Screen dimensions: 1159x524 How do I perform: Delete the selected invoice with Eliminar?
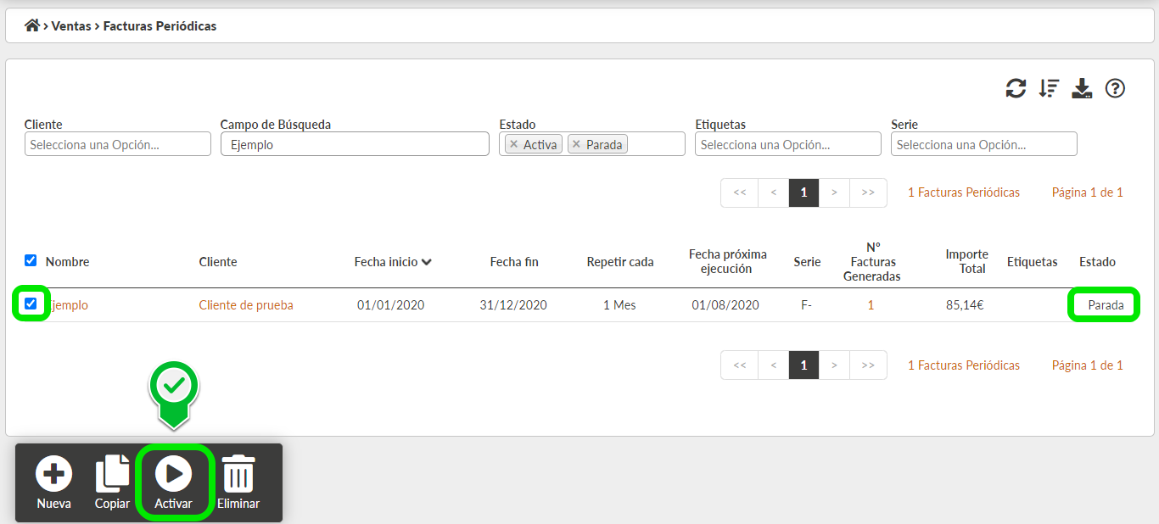238,480
